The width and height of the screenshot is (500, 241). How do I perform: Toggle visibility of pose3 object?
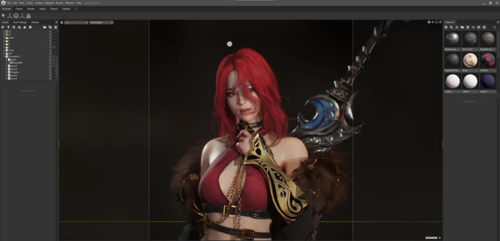(54, 66)
